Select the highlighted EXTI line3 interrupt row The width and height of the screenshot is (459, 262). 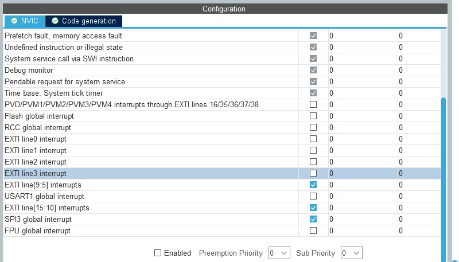click(223, 173)
